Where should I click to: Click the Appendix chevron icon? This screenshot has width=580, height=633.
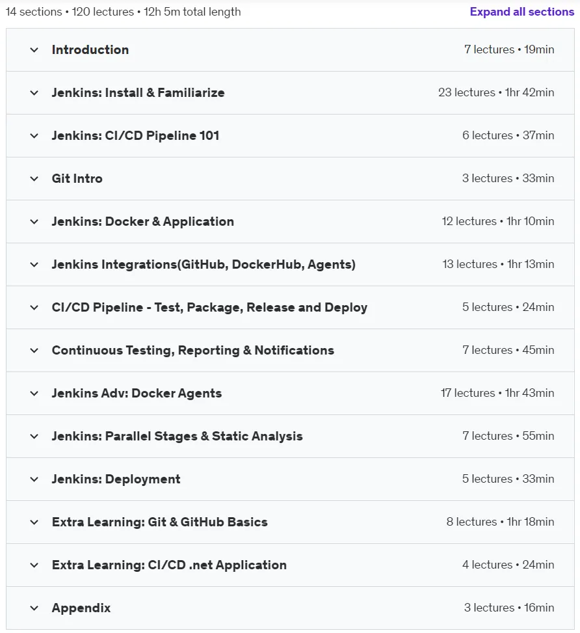click(34, 608)
